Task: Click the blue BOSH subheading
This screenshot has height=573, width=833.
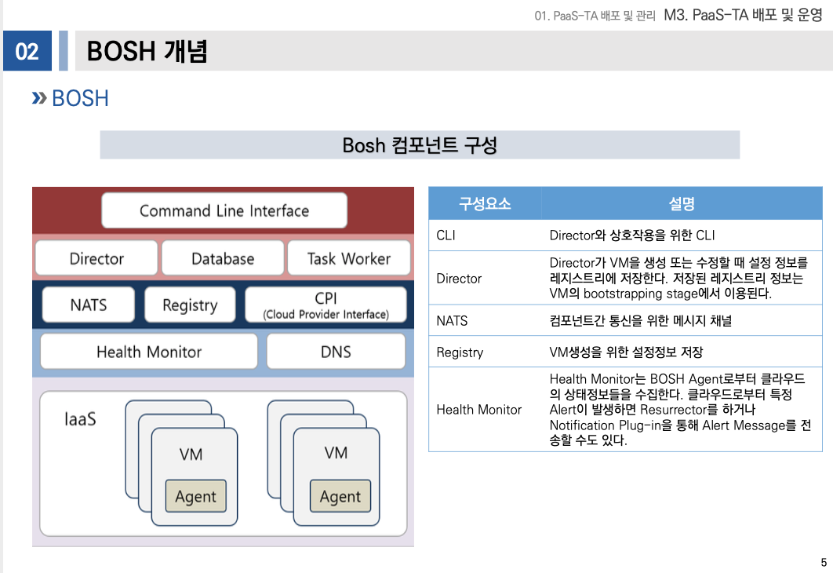Action: click(x=80, y=98)
